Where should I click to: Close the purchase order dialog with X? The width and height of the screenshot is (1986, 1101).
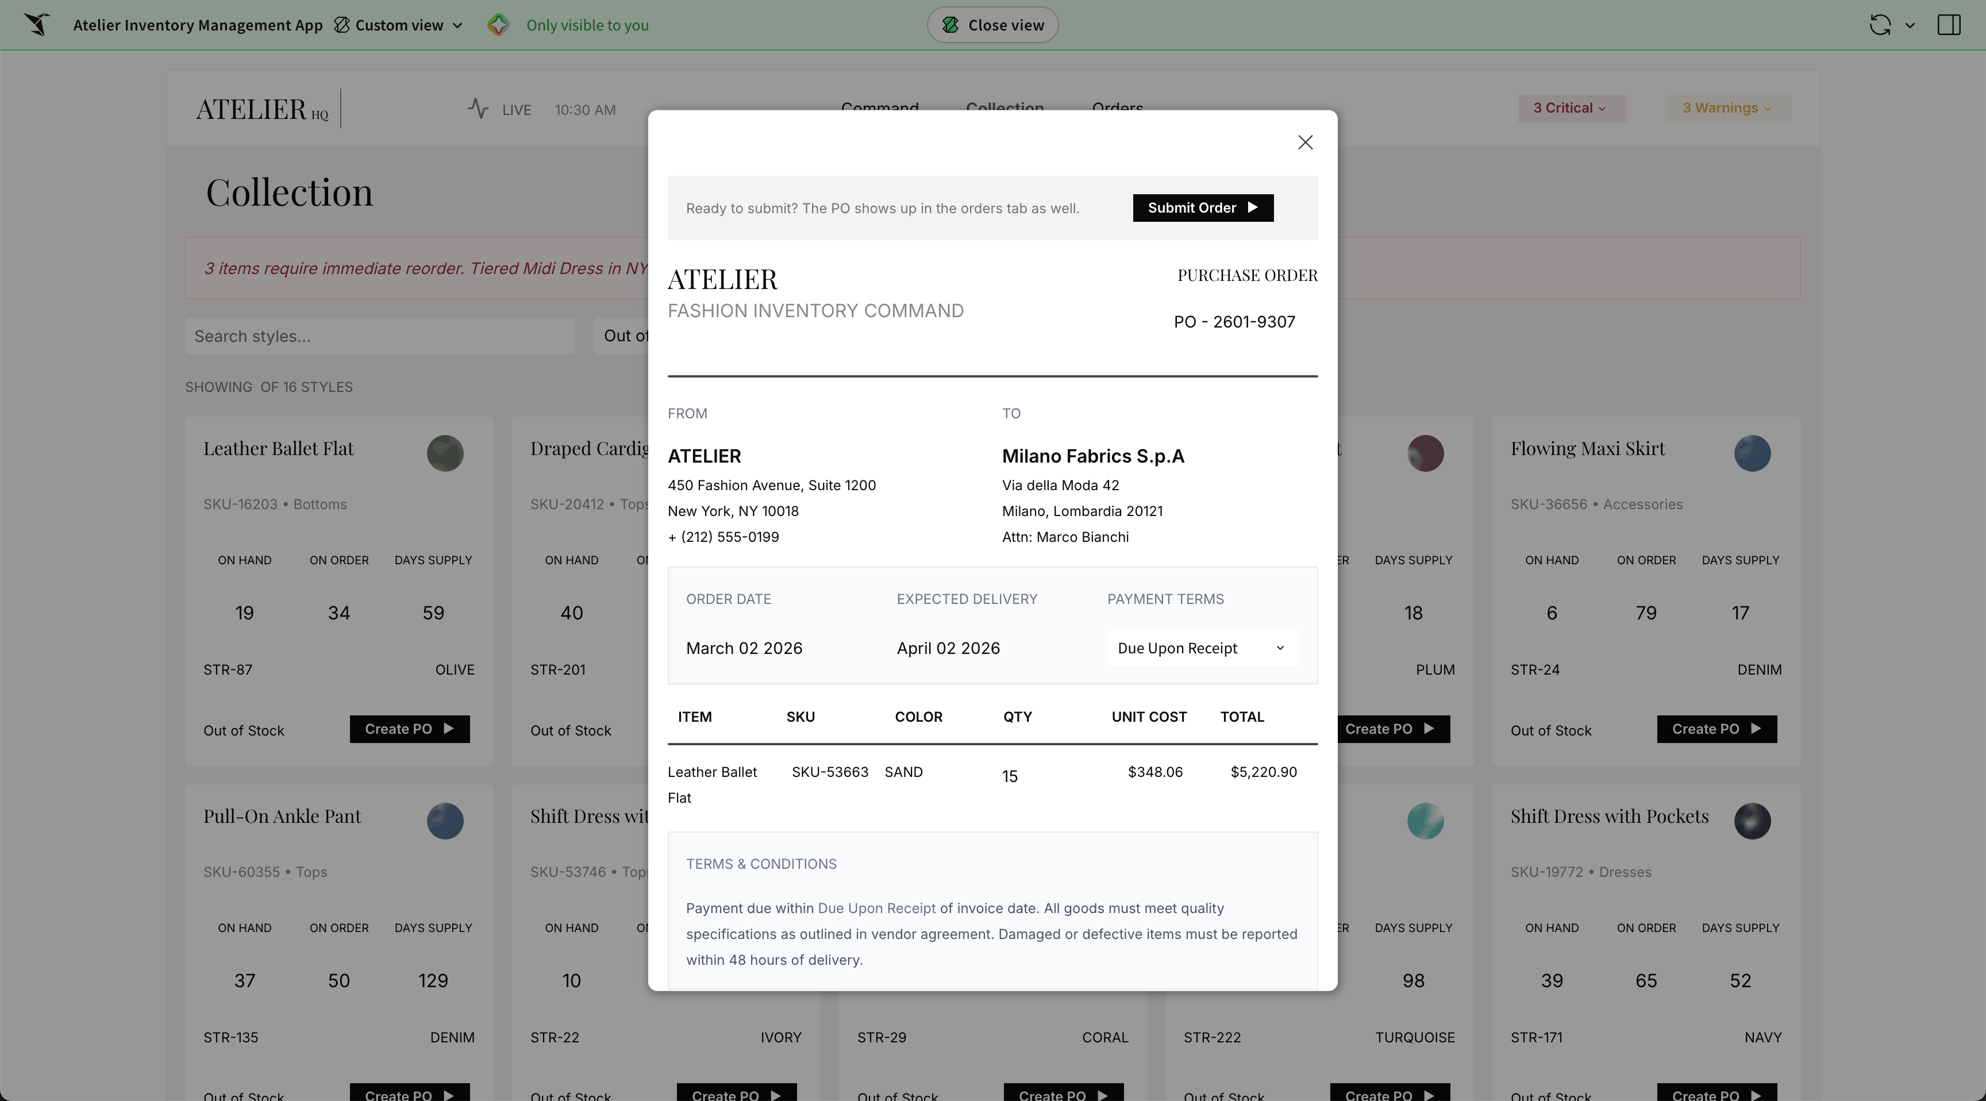pos(1304,143)
